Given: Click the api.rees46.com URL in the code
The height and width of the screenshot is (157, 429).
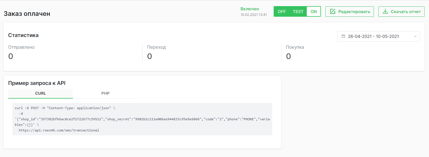Looking at the screenshot, I should click(x=59, y=130).
